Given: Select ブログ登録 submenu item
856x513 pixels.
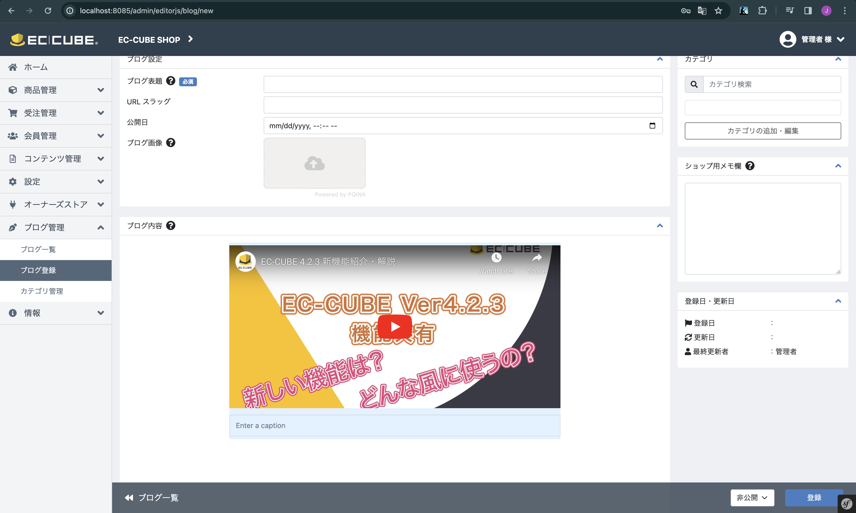Looking at the screenshot, I should [x=56, y=270].
